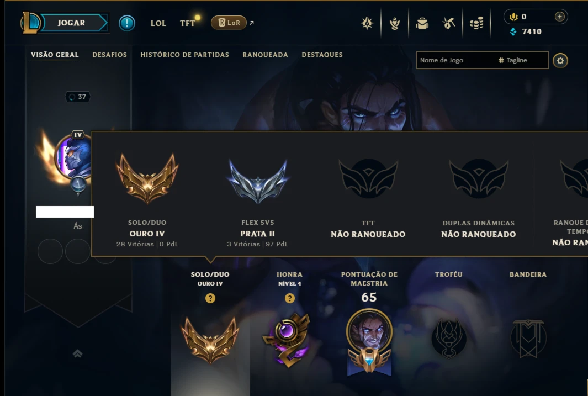Image resolution: width=588 pixels, height=396 pixels.
Task: Collapse profile banner with chevron arrow
Action: 78,353
